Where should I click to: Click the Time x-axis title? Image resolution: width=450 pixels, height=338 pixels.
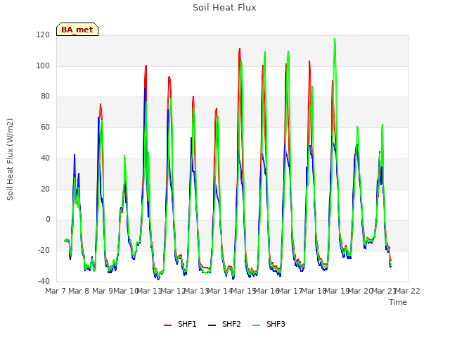398,302
